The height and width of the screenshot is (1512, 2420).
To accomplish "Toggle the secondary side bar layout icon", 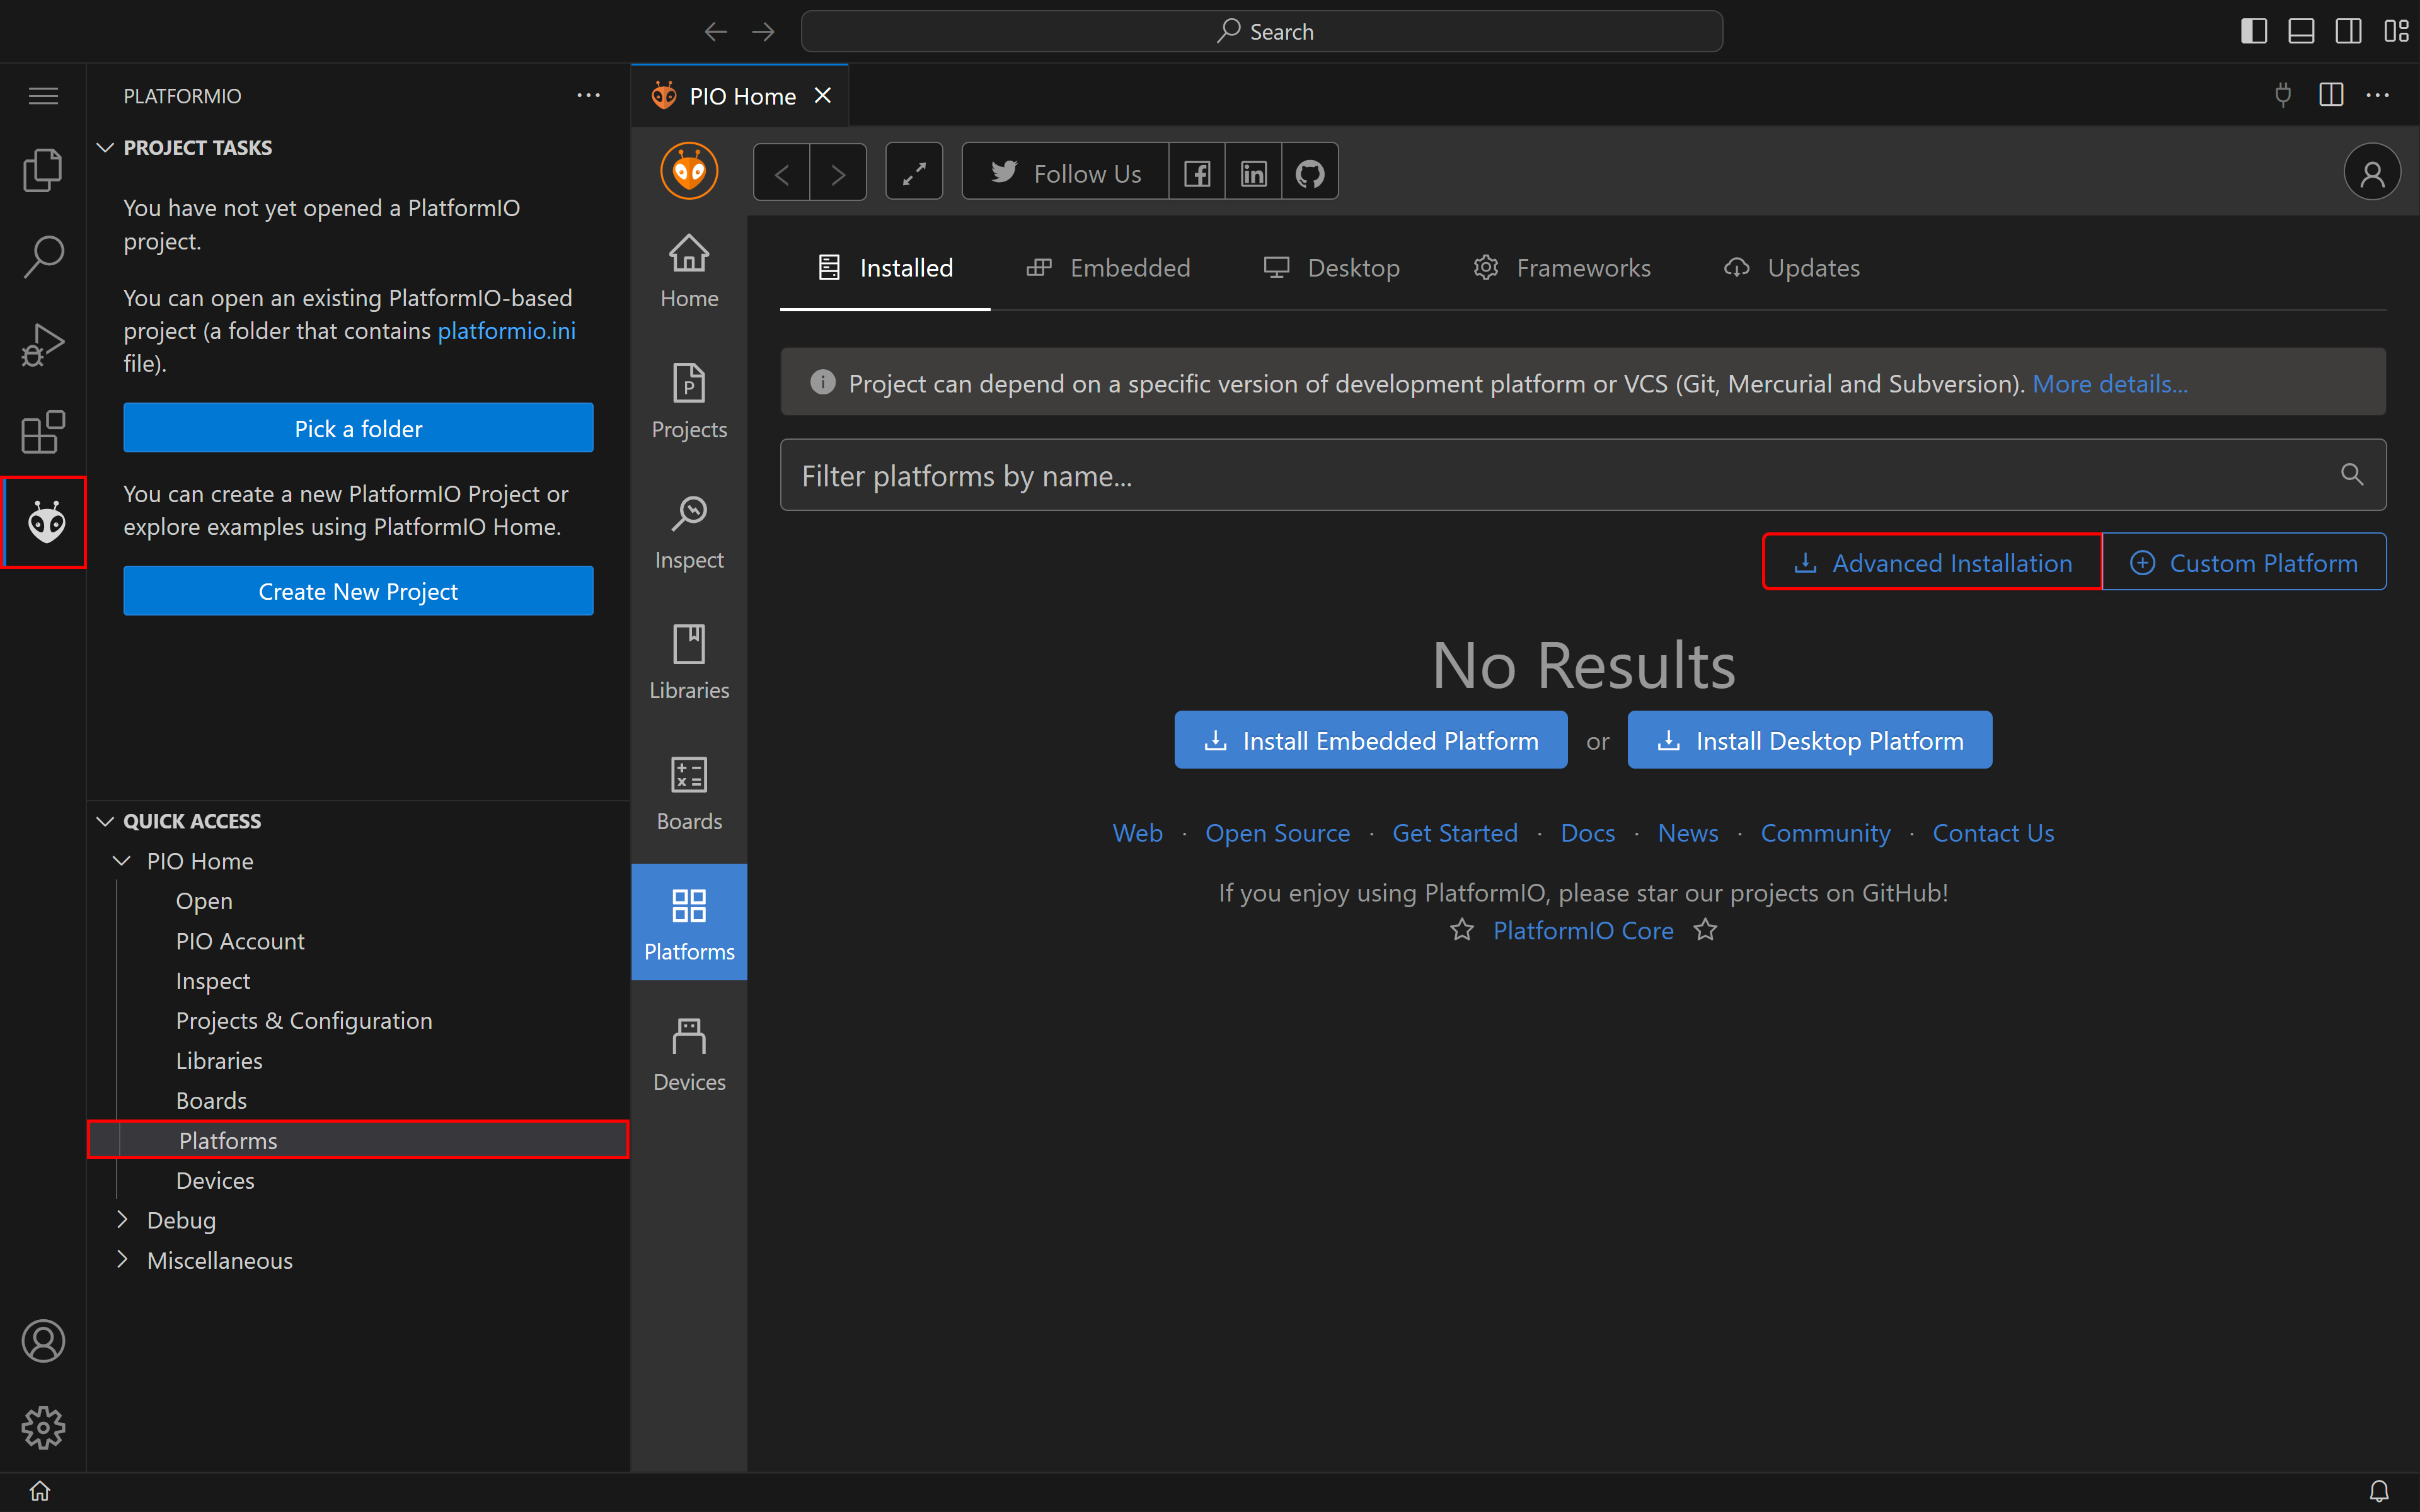I will (x=2348, y=31).
